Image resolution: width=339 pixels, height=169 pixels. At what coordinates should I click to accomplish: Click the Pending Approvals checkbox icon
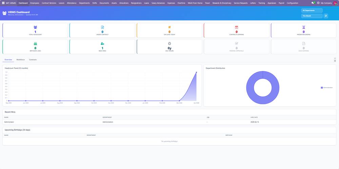(237, 43)
